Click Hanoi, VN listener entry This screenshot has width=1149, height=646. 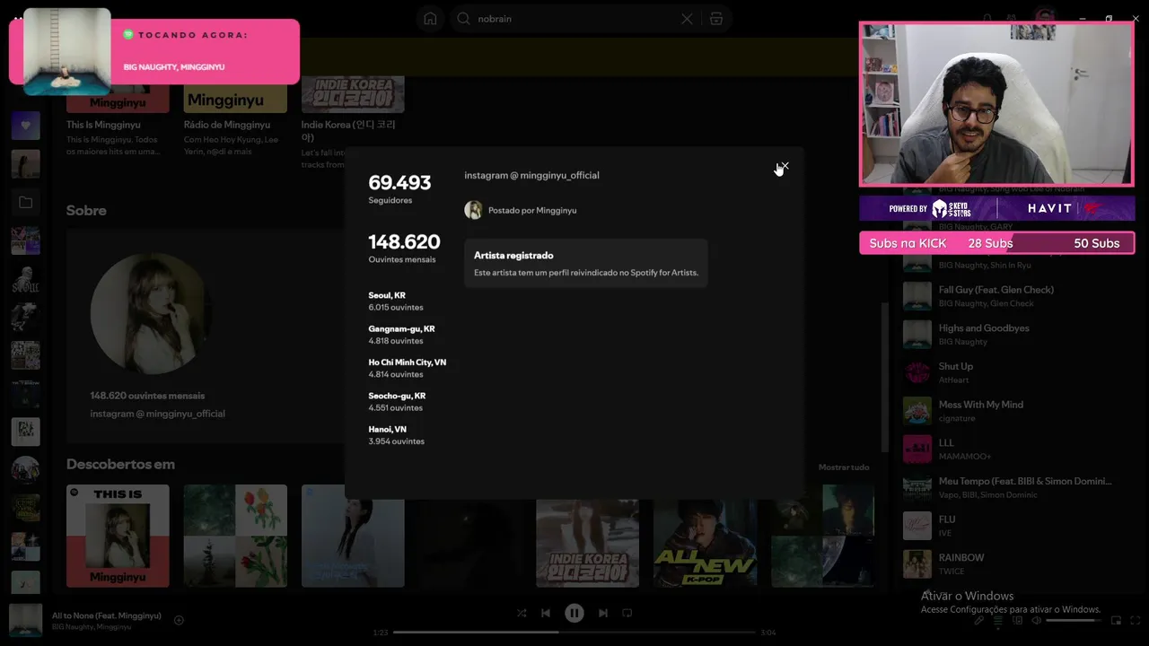[x=396, y=435]
